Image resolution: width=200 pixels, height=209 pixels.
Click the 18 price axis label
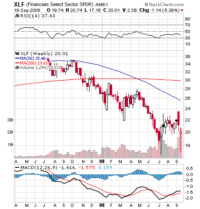point(187,145)
